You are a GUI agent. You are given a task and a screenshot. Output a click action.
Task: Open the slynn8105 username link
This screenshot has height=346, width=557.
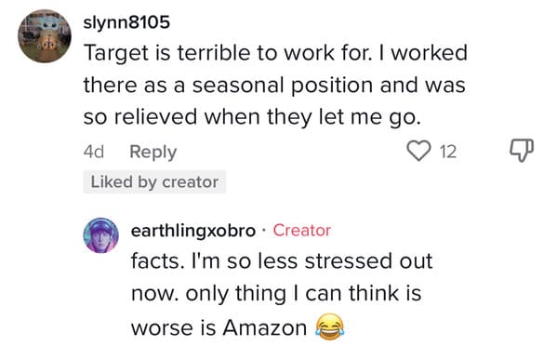[126, 22]
